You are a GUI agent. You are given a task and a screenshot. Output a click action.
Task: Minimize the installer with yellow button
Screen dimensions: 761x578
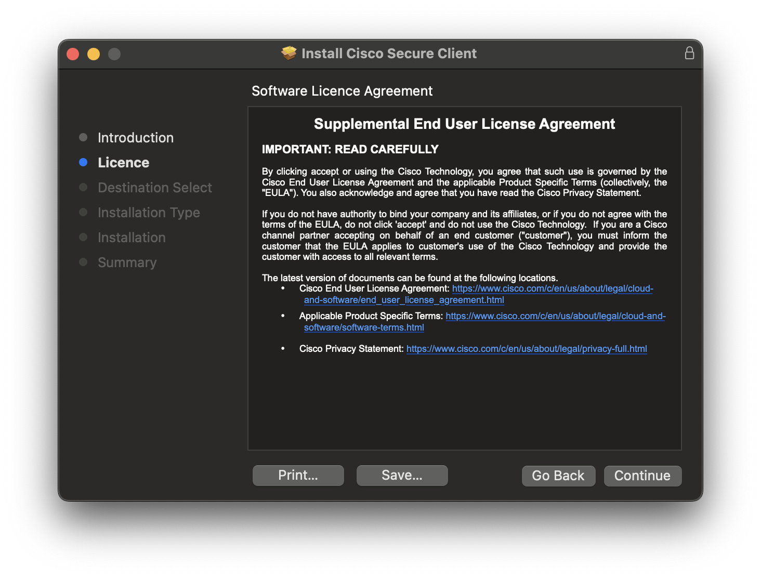(94, 54)
